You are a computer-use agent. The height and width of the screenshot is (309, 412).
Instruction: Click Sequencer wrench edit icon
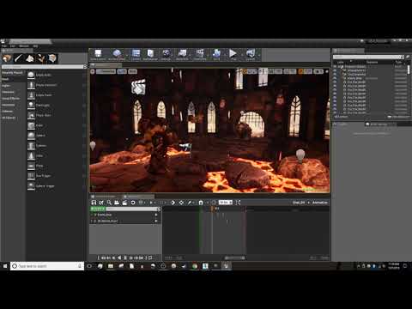[190, 203]
